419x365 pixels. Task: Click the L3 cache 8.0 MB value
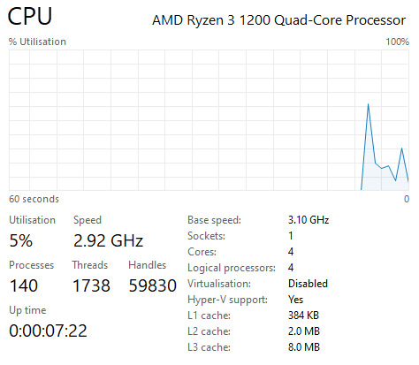(x=304, y=347)
